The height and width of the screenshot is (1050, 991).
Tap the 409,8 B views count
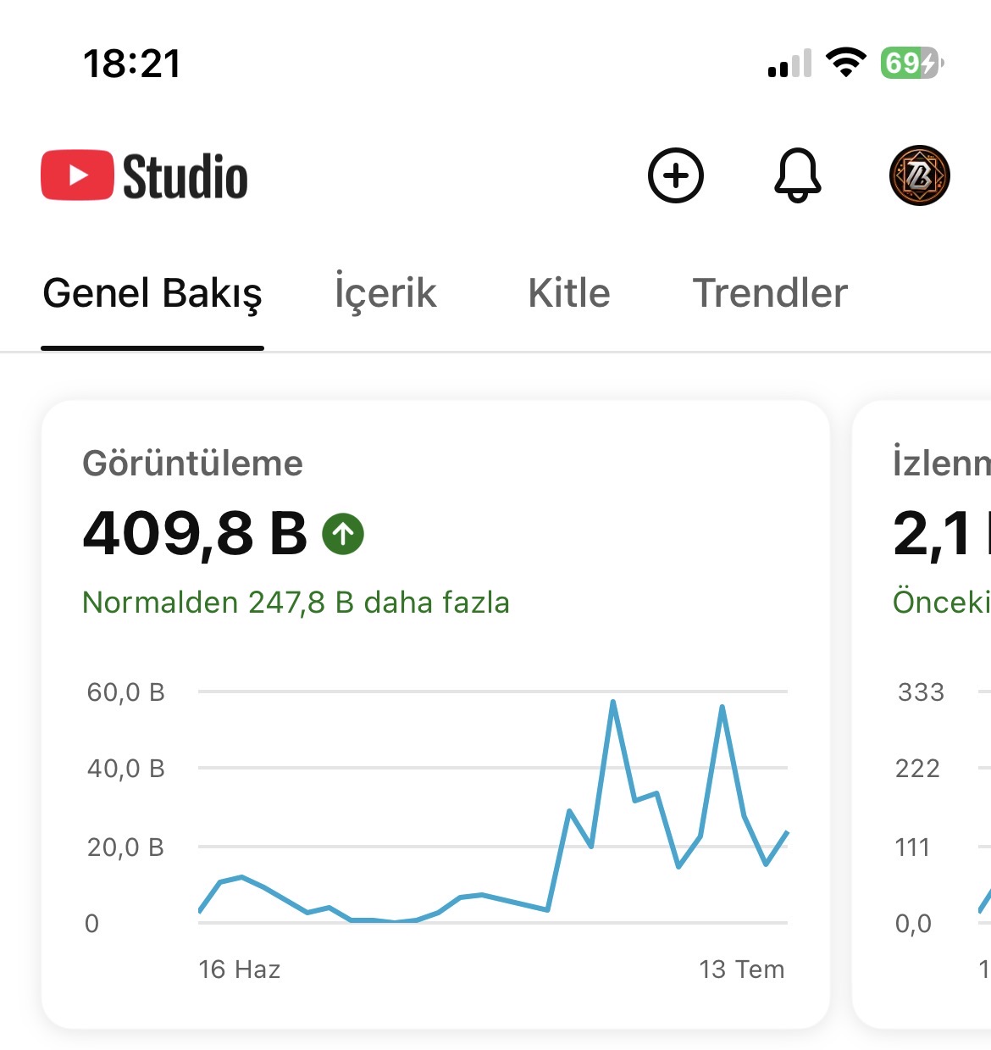point(195,534)
